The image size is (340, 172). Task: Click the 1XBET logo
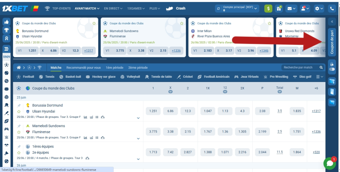point(15,8)
